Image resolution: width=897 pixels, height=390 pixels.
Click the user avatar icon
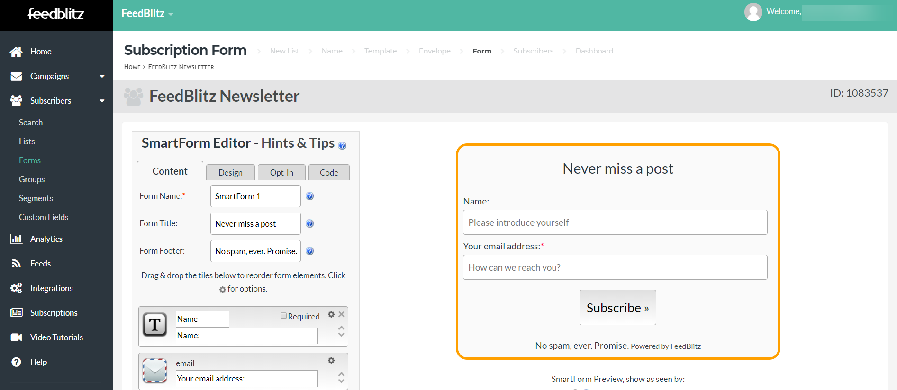click(753, 12)
